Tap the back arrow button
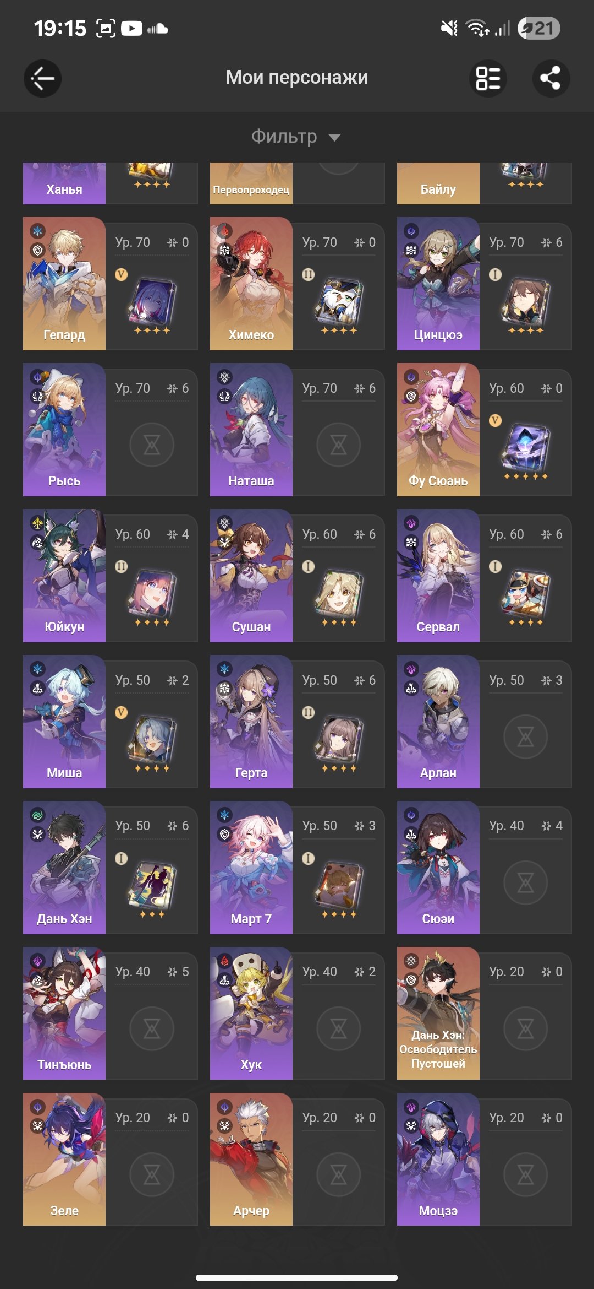 tap(42, 78)
